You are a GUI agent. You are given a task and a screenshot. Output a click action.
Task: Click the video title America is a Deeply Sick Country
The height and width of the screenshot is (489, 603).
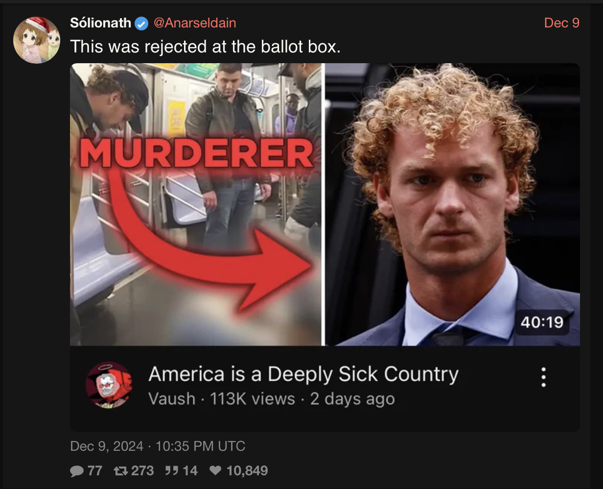coord(303,374)
